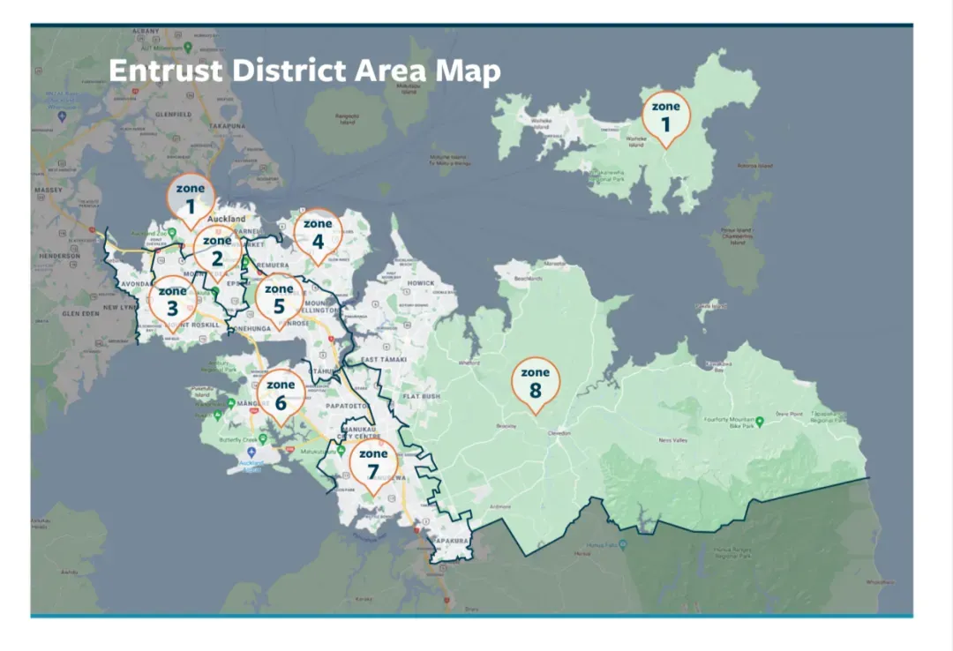Click the Brookby label
Screen dimensions: 953x651
pos(506,427)
